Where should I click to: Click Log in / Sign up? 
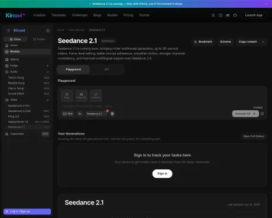27,211
